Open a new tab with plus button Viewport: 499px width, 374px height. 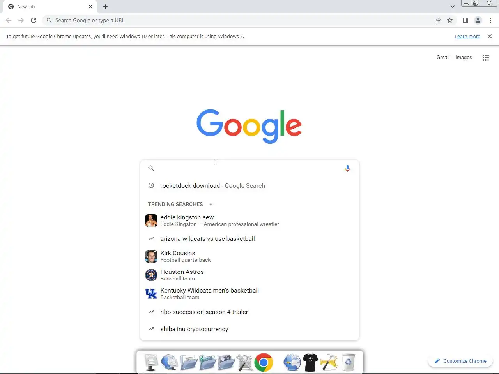pyautogui.click(x=105, y=7)
